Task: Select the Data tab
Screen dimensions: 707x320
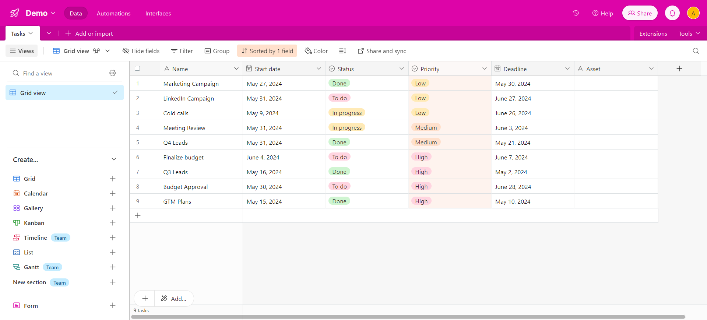Action: pyautogui.click(x=75, y=13)
